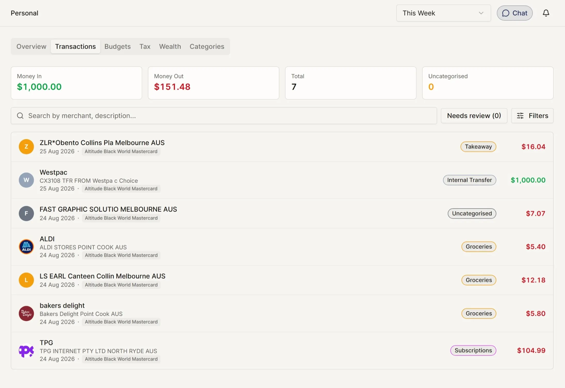Show transactions needing review
The width and height of the screenshot is (565, 388).
474,116
